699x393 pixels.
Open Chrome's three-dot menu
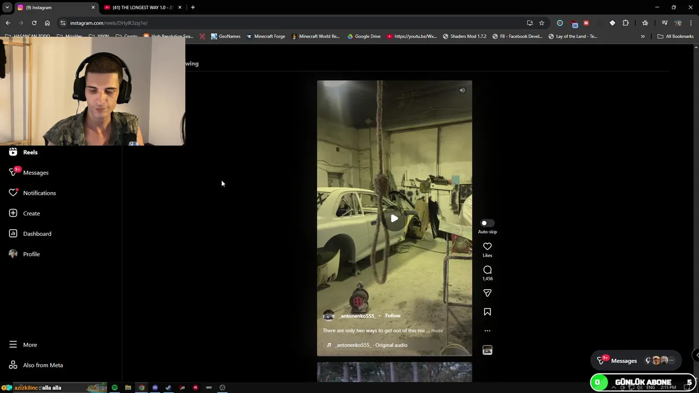pos(691,23)
